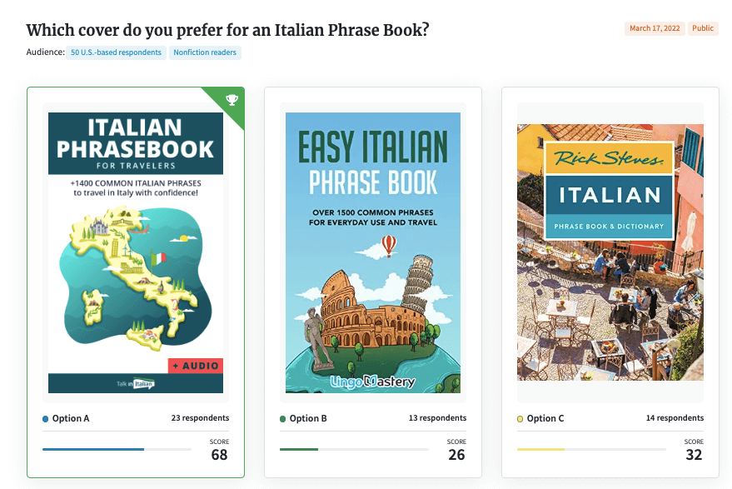Screen dimensions: 732x489
Task: Click the Public visibility badge
Action: [703, 28]
